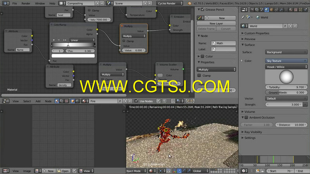
Task: Toggle Clamp in the selected Multiply node
Action: pyautogui.click(x=124, y=41)
